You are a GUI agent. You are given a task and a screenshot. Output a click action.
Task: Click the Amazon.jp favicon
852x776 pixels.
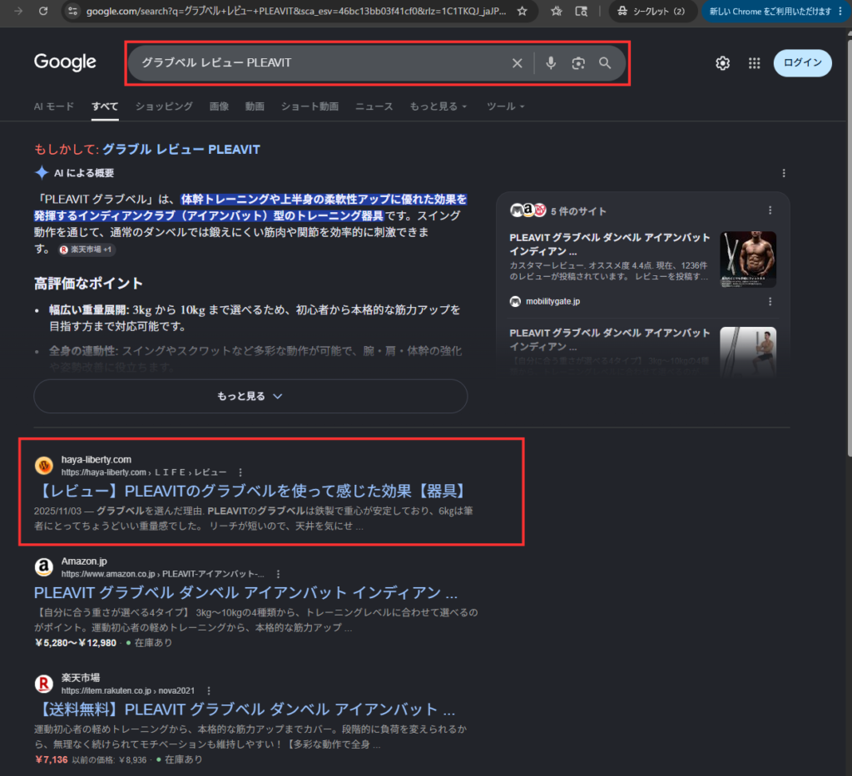pos(44,567)
